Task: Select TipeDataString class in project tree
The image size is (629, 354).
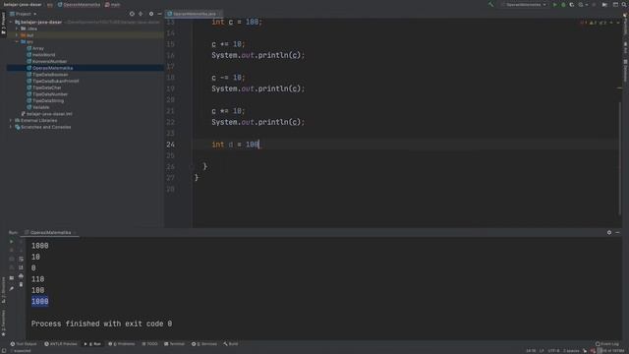Action: [x=45, y=100]
